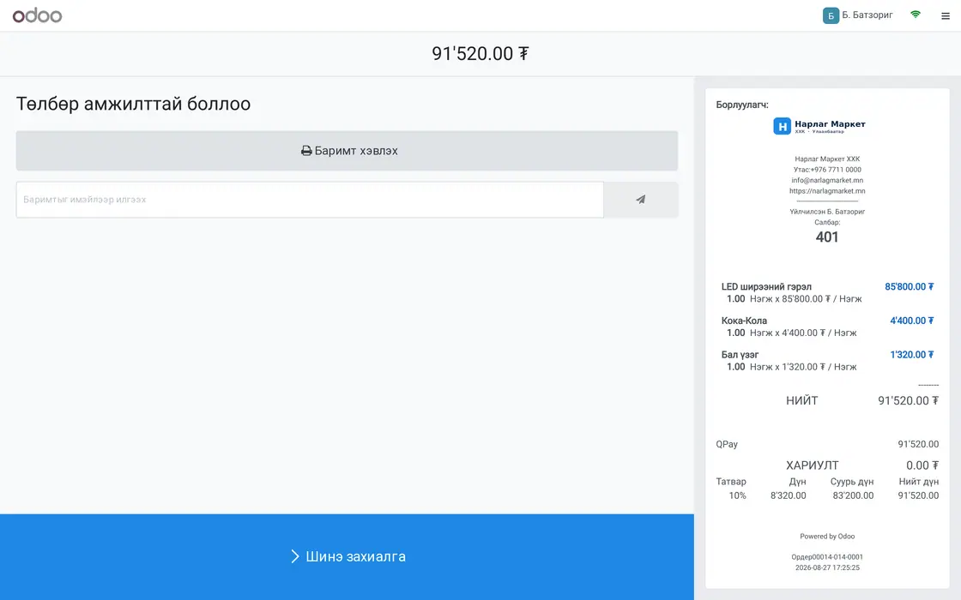The image size is (961, 600).
Task: Click the Баримт хэвлэх print button
Action: [x=347, y=151]
